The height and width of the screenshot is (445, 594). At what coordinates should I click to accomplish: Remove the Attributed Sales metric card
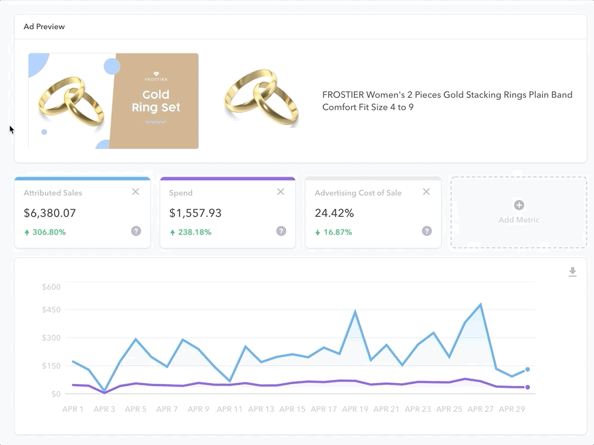tap(135, 192)
